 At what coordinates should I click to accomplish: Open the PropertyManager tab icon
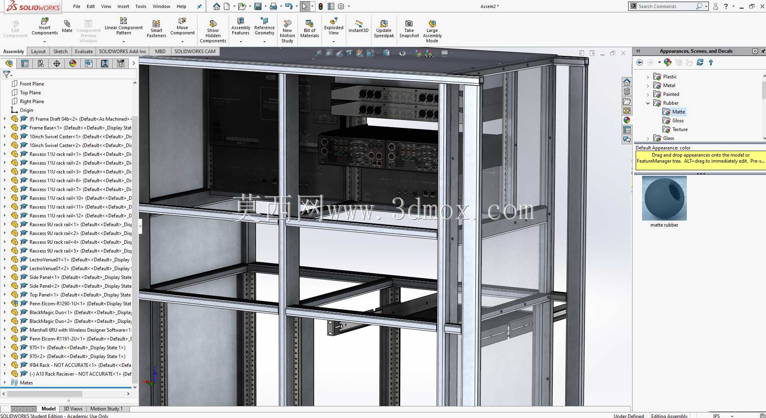[25, 64]
